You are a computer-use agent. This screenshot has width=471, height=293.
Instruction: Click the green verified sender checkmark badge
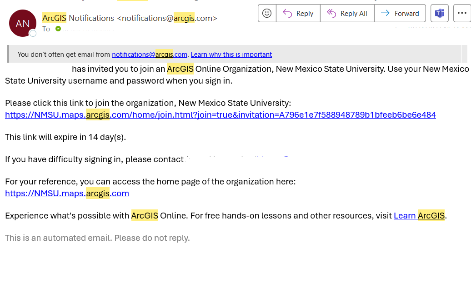(58, 29)
